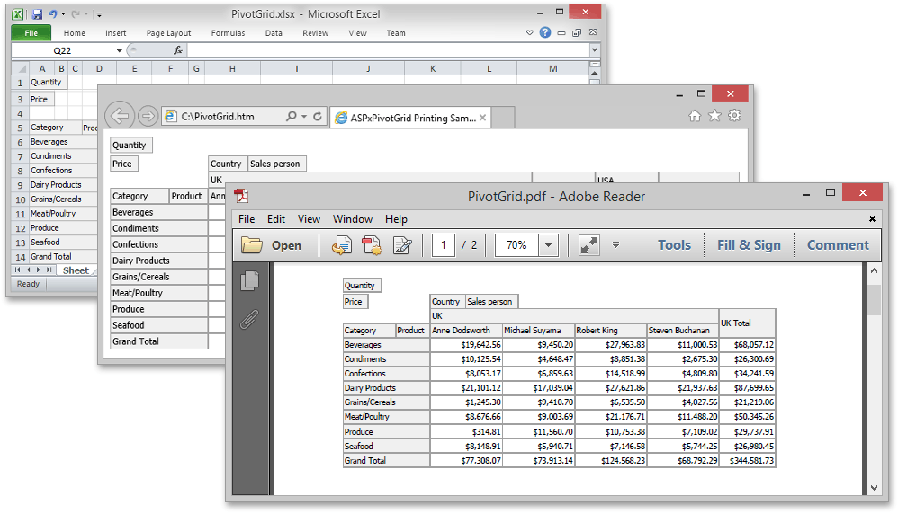This screenshot has height=513, width=898.
Task: Select the Sheet tab in Excel
Action: 76,270
